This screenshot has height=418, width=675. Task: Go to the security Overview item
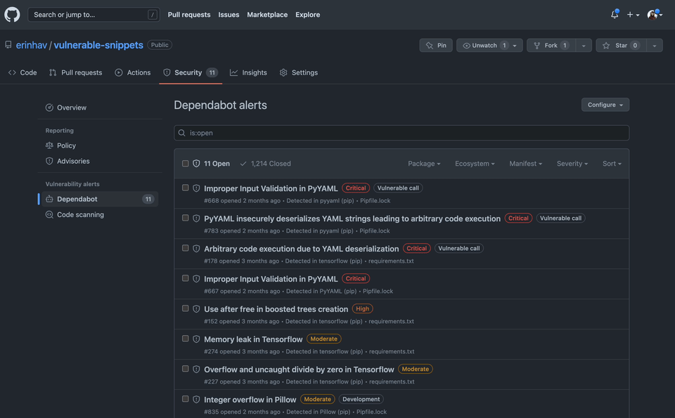click(x=71, y=107)
